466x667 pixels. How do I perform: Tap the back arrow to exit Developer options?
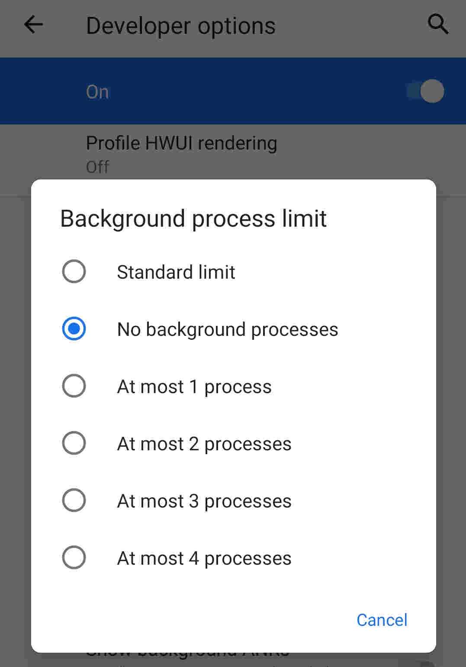click(33, 25)
